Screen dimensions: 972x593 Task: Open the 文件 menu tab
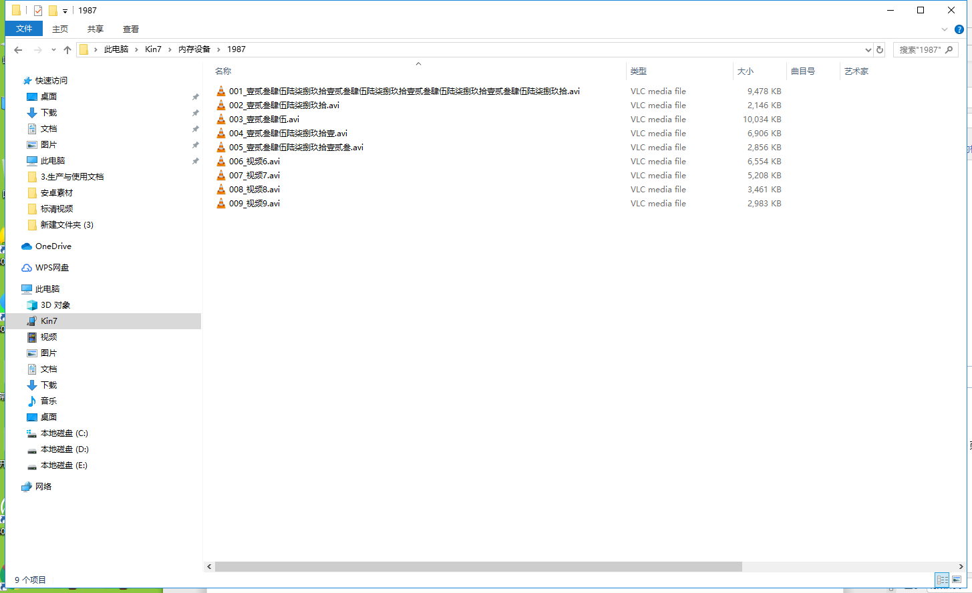coord(24,29)
